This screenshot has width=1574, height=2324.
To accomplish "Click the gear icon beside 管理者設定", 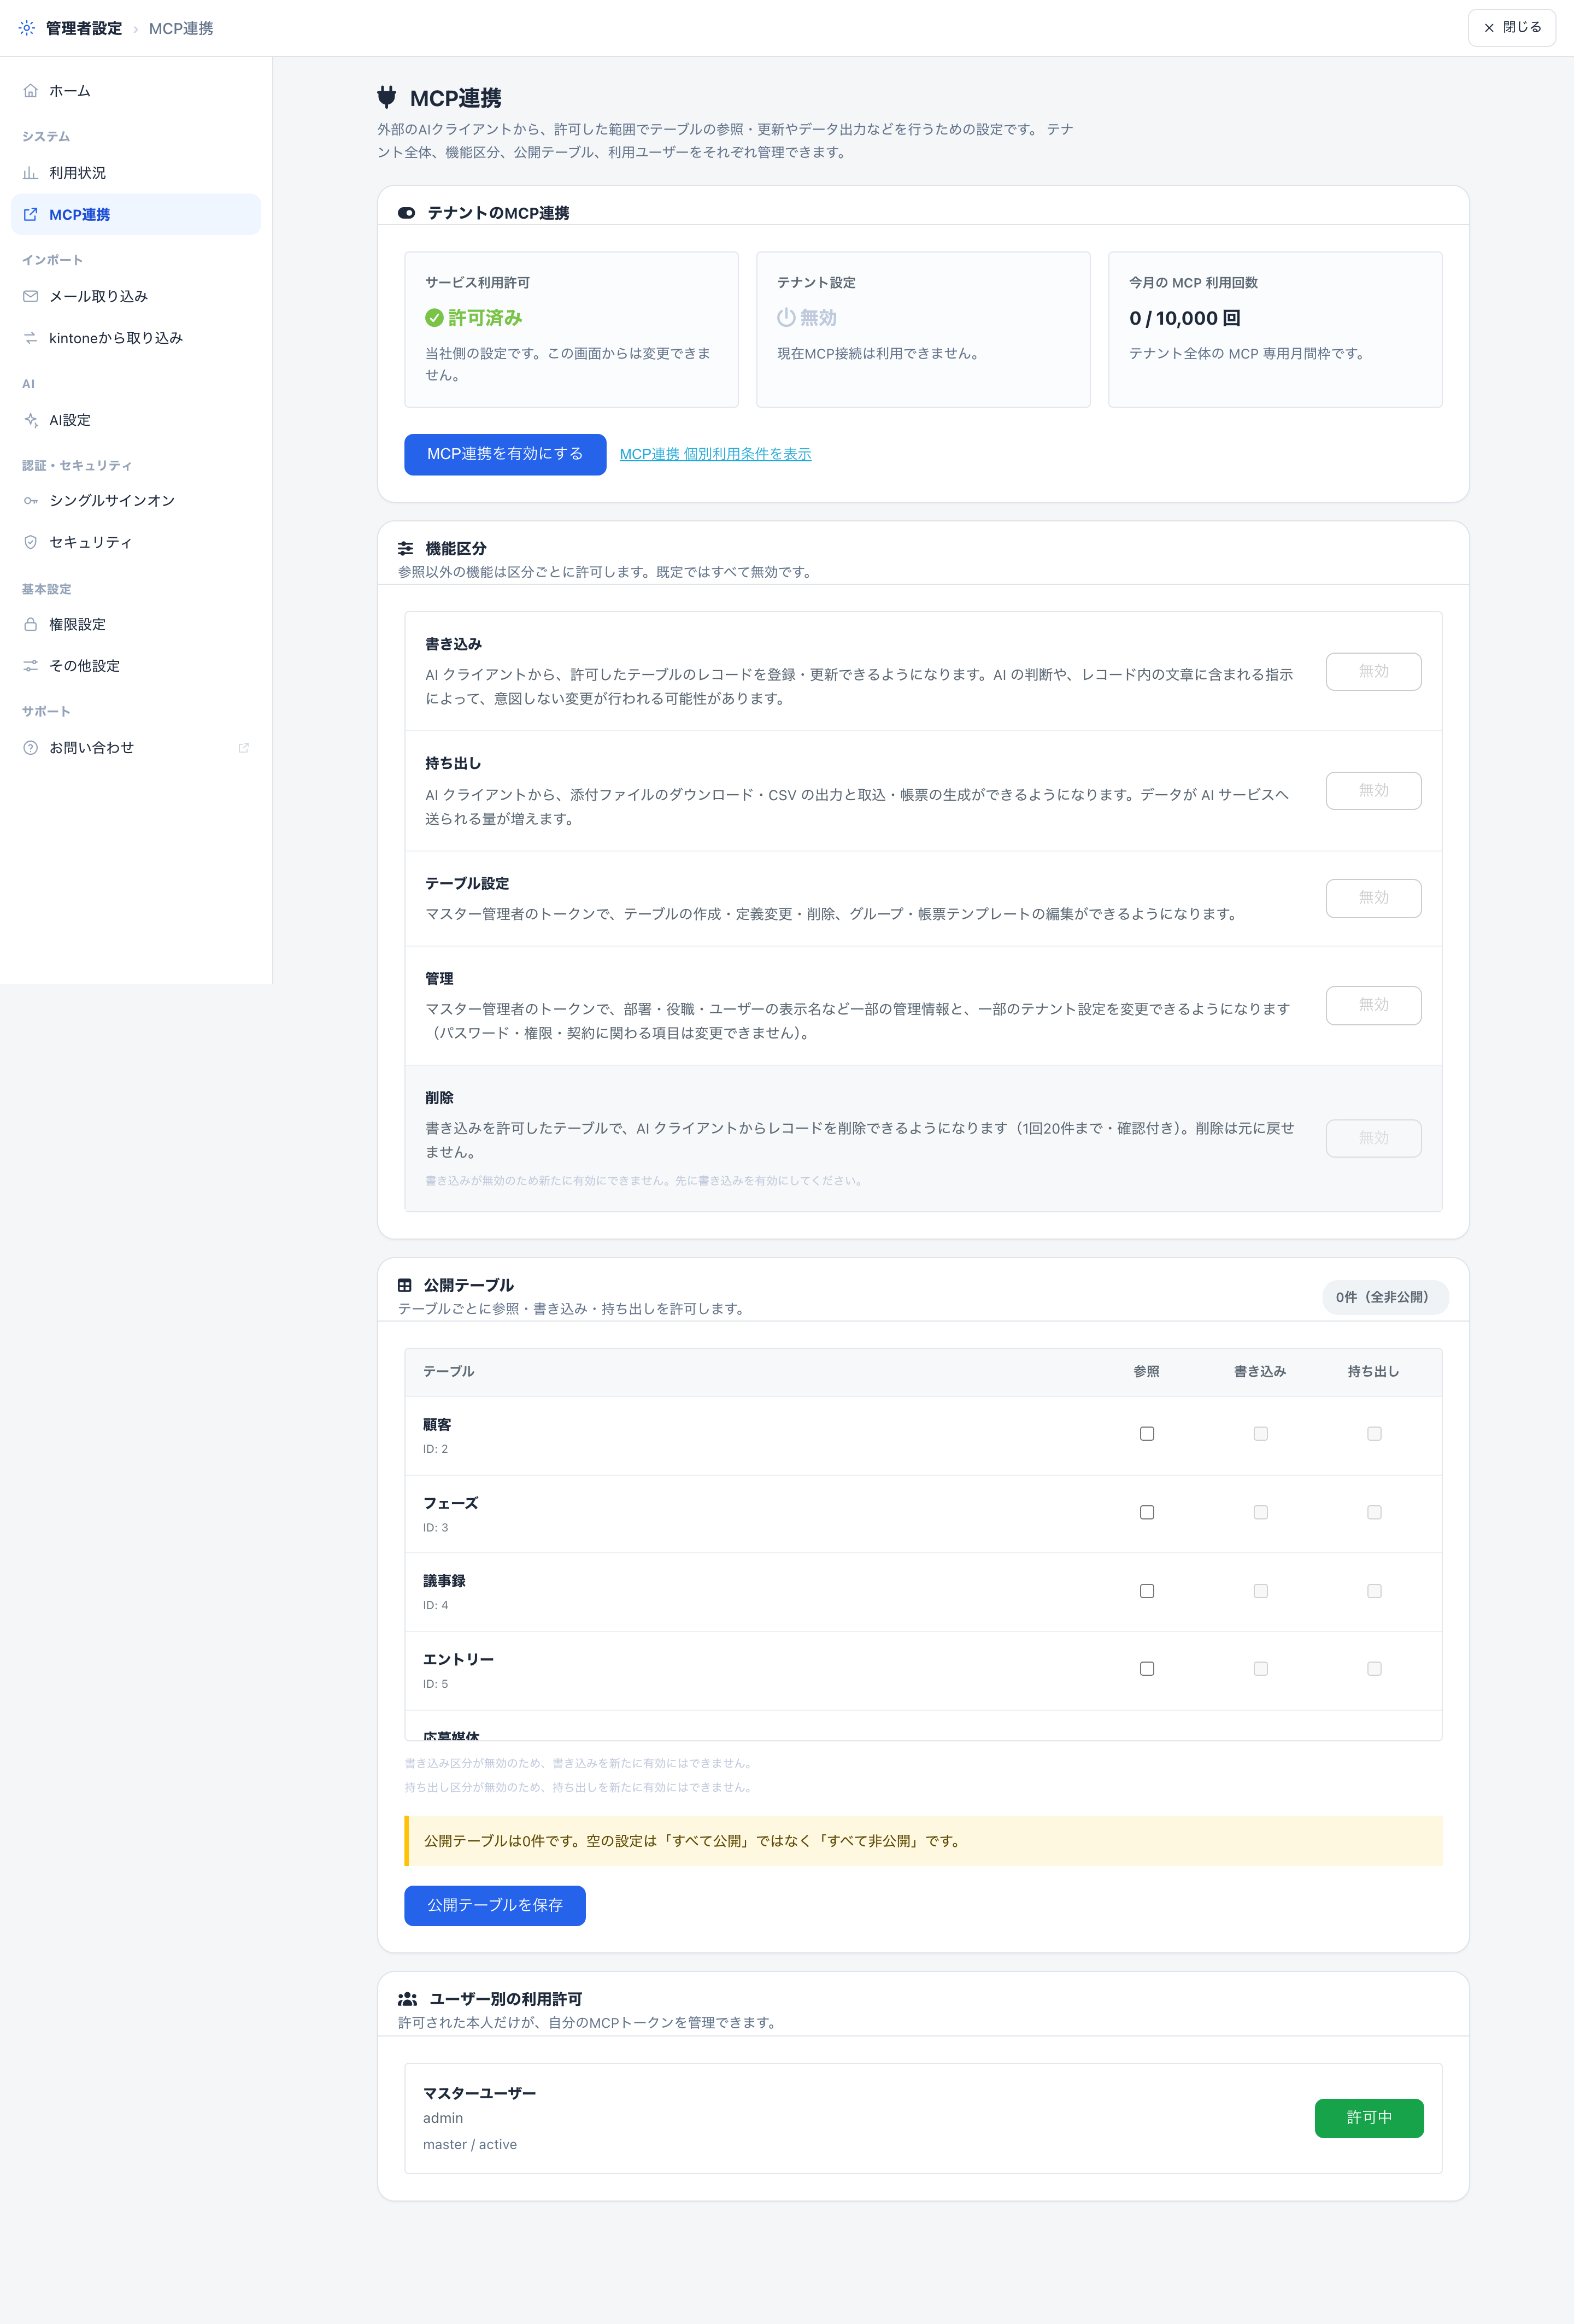I will click(27, 28).
